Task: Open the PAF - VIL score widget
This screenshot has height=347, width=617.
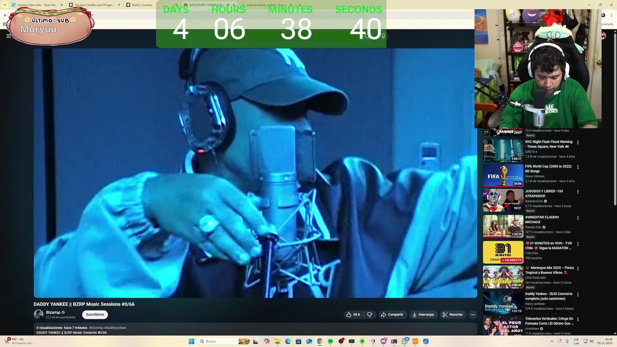Action: point(19,341)
